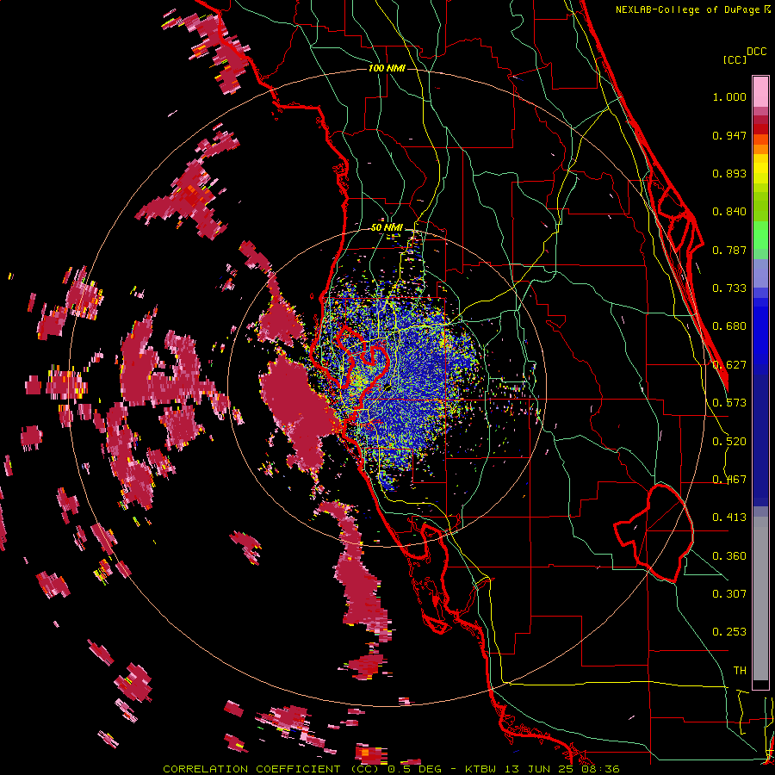Click the 0.787 scale value
The width and height of the screenshot is (775, 775).
729,250
